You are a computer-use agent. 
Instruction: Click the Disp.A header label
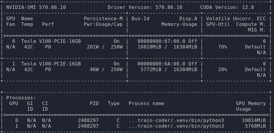(188, 19)
